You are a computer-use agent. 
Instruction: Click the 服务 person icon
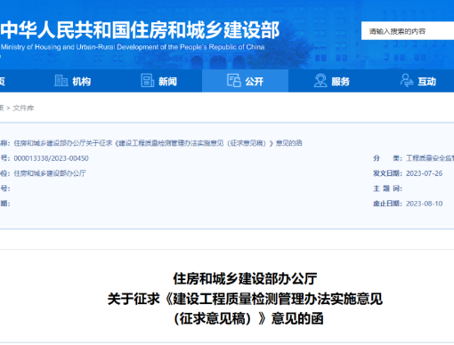(x=320, y=81)
